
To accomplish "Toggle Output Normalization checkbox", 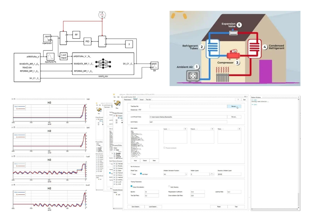I will (131, 186).
